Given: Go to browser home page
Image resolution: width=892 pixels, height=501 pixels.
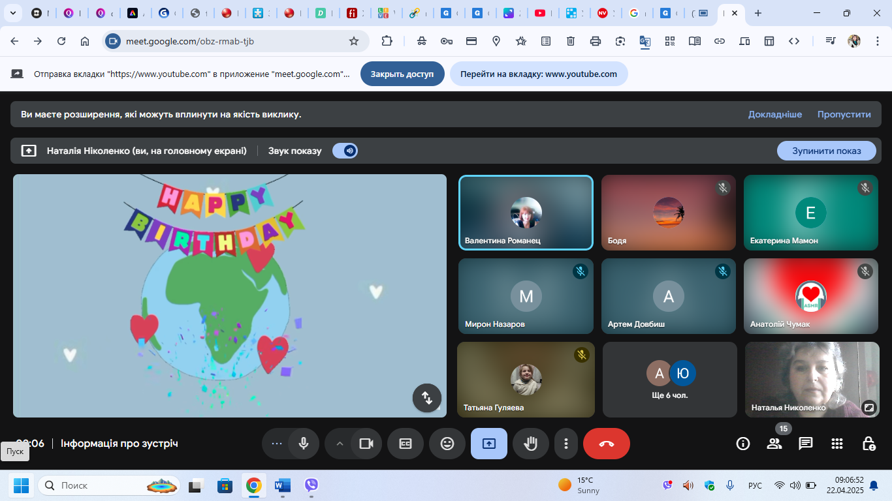Looking at the screenshot, I should (x=85, y=41).
